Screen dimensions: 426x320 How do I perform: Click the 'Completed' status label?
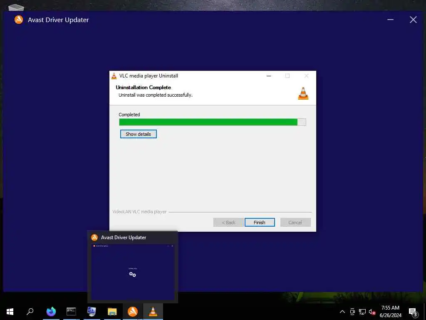point(129,115)
